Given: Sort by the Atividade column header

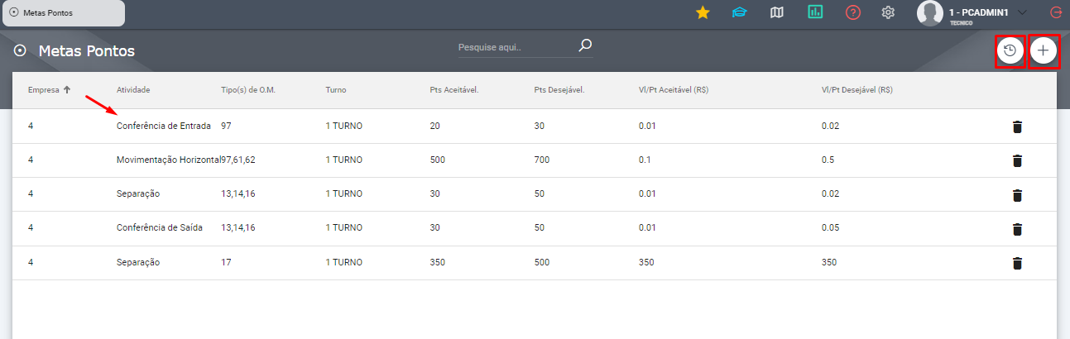Looking at the screenshot, I should [133, 89].
